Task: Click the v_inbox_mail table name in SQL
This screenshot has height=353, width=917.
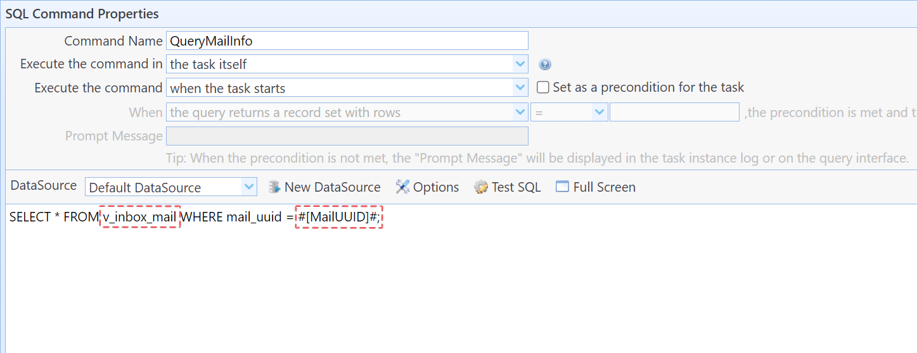Action: [140, 217]
